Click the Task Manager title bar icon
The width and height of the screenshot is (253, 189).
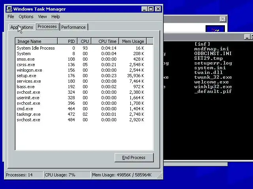click(x=9, y=9)
